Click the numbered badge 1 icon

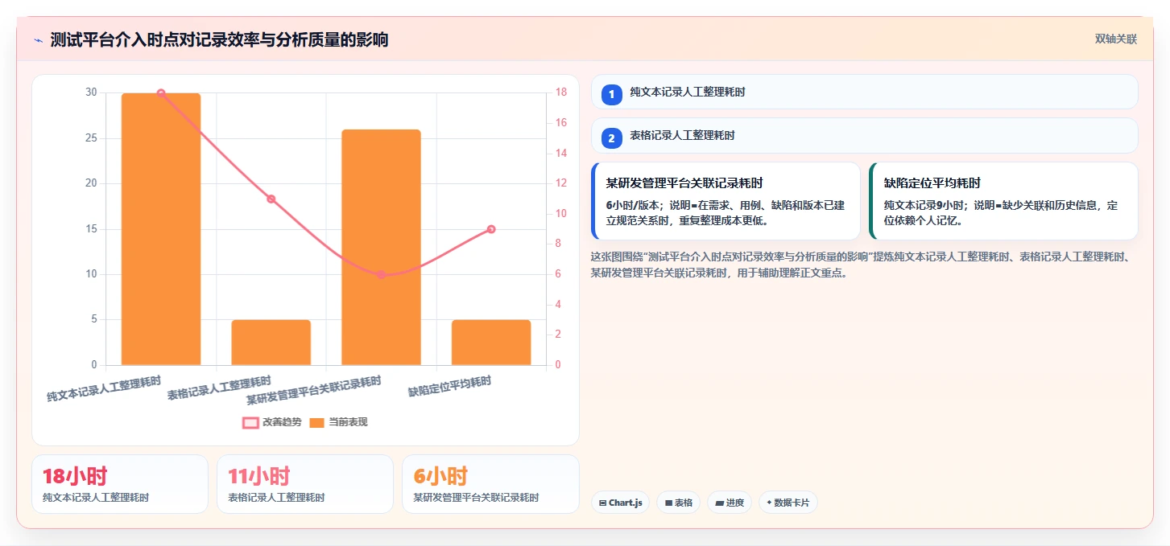611,94
